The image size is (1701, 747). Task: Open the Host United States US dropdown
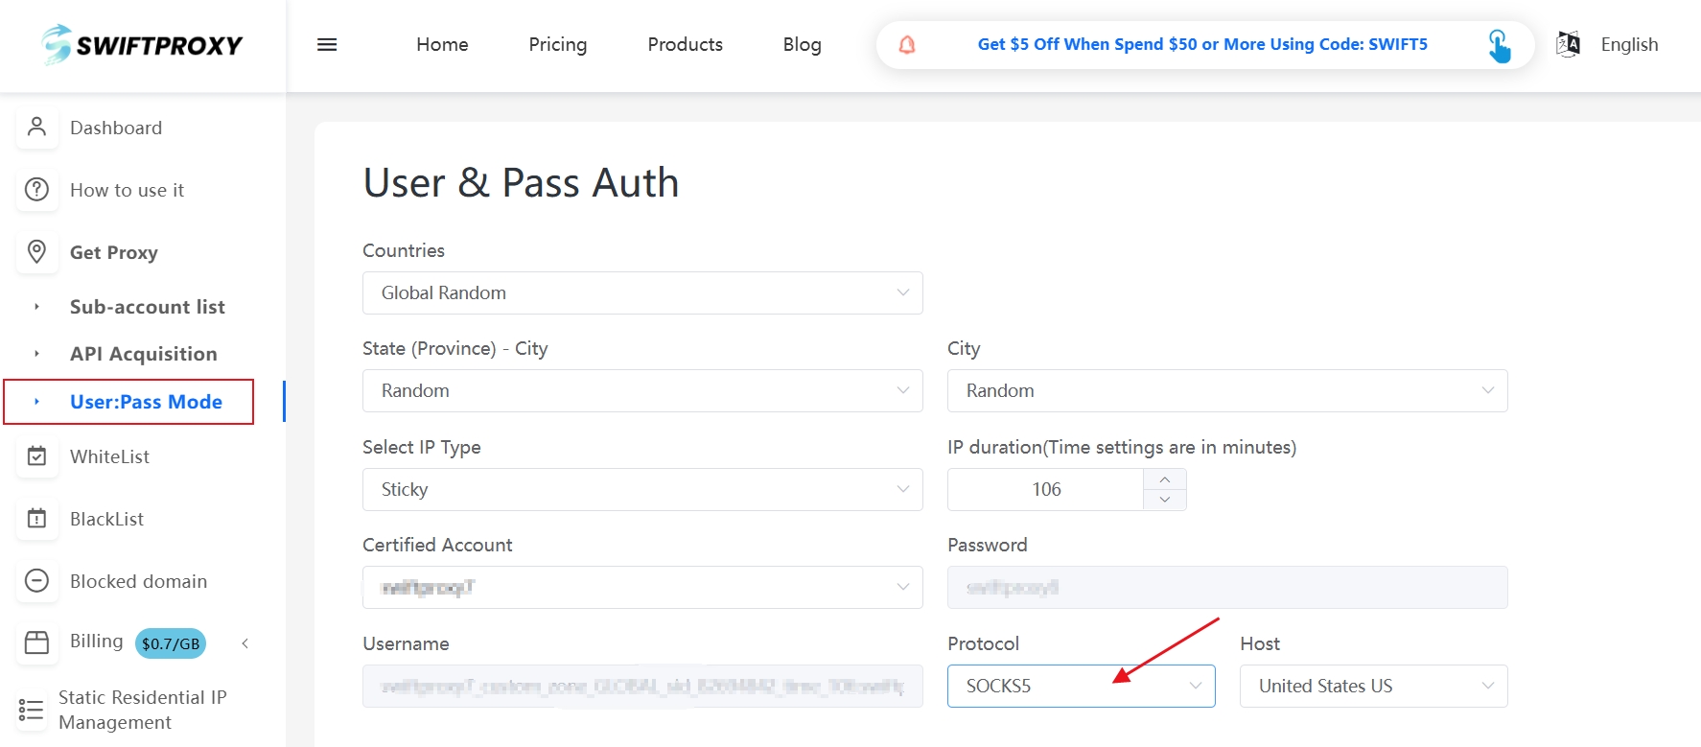(x=1372, y=686)
